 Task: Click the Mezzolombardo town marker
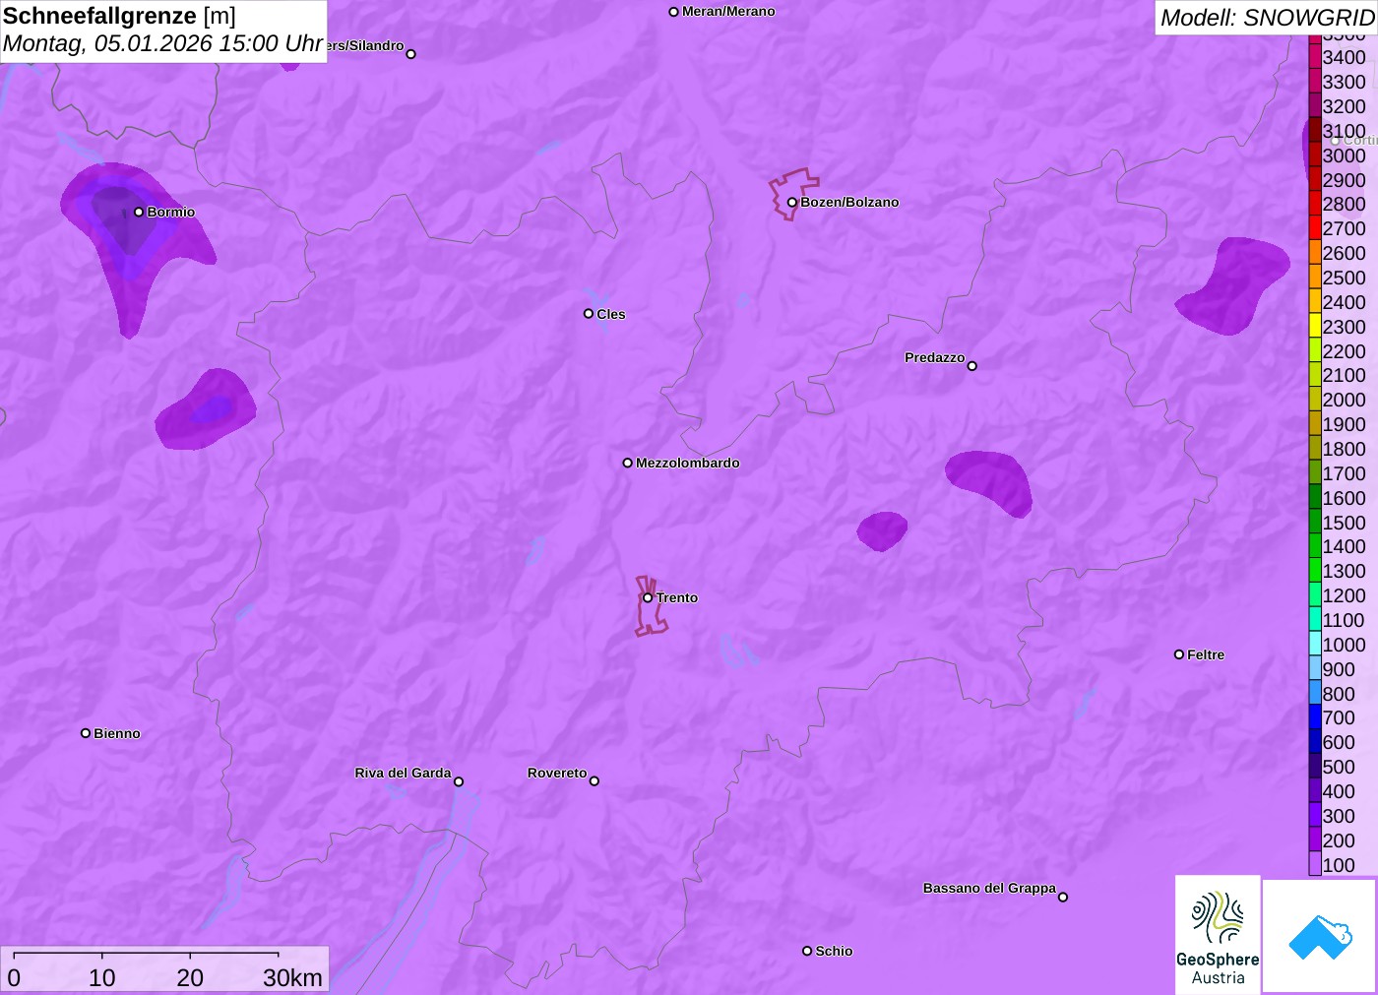pos(628,463)
